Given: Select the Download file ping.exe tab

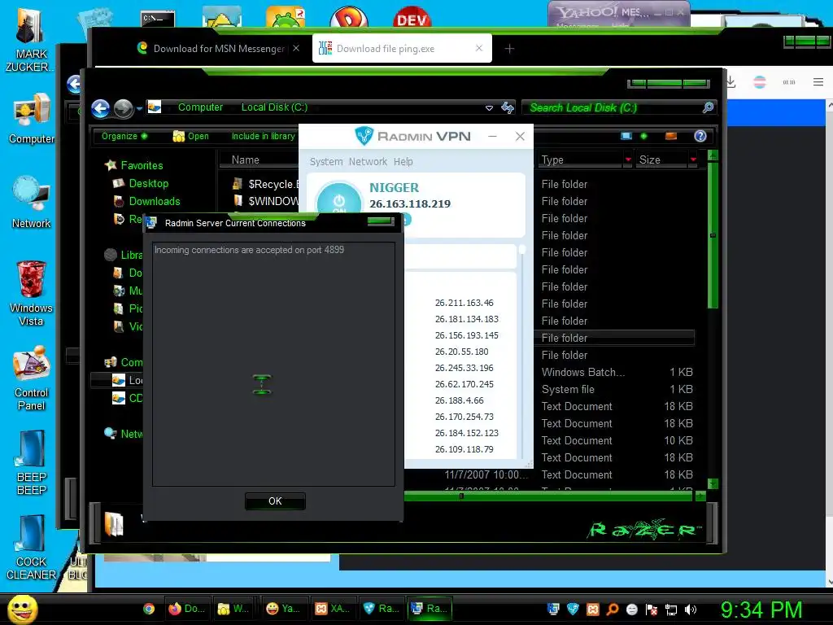Looking at the screenshot, I should pyautogui.click(x=402, y=48).
